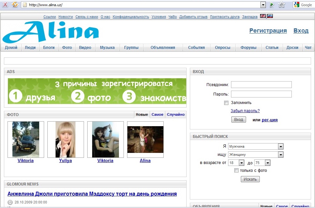Open Alina's photo thumbnail
The height and width of the screenshot is (208, 315).
[x=145, y=140]
